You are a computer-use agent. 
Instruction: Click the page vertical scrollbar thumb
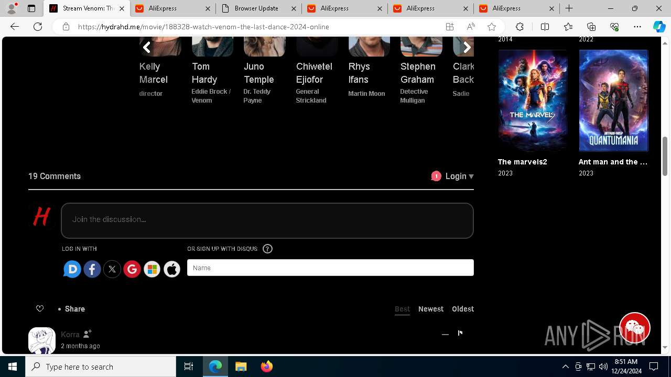665,156
